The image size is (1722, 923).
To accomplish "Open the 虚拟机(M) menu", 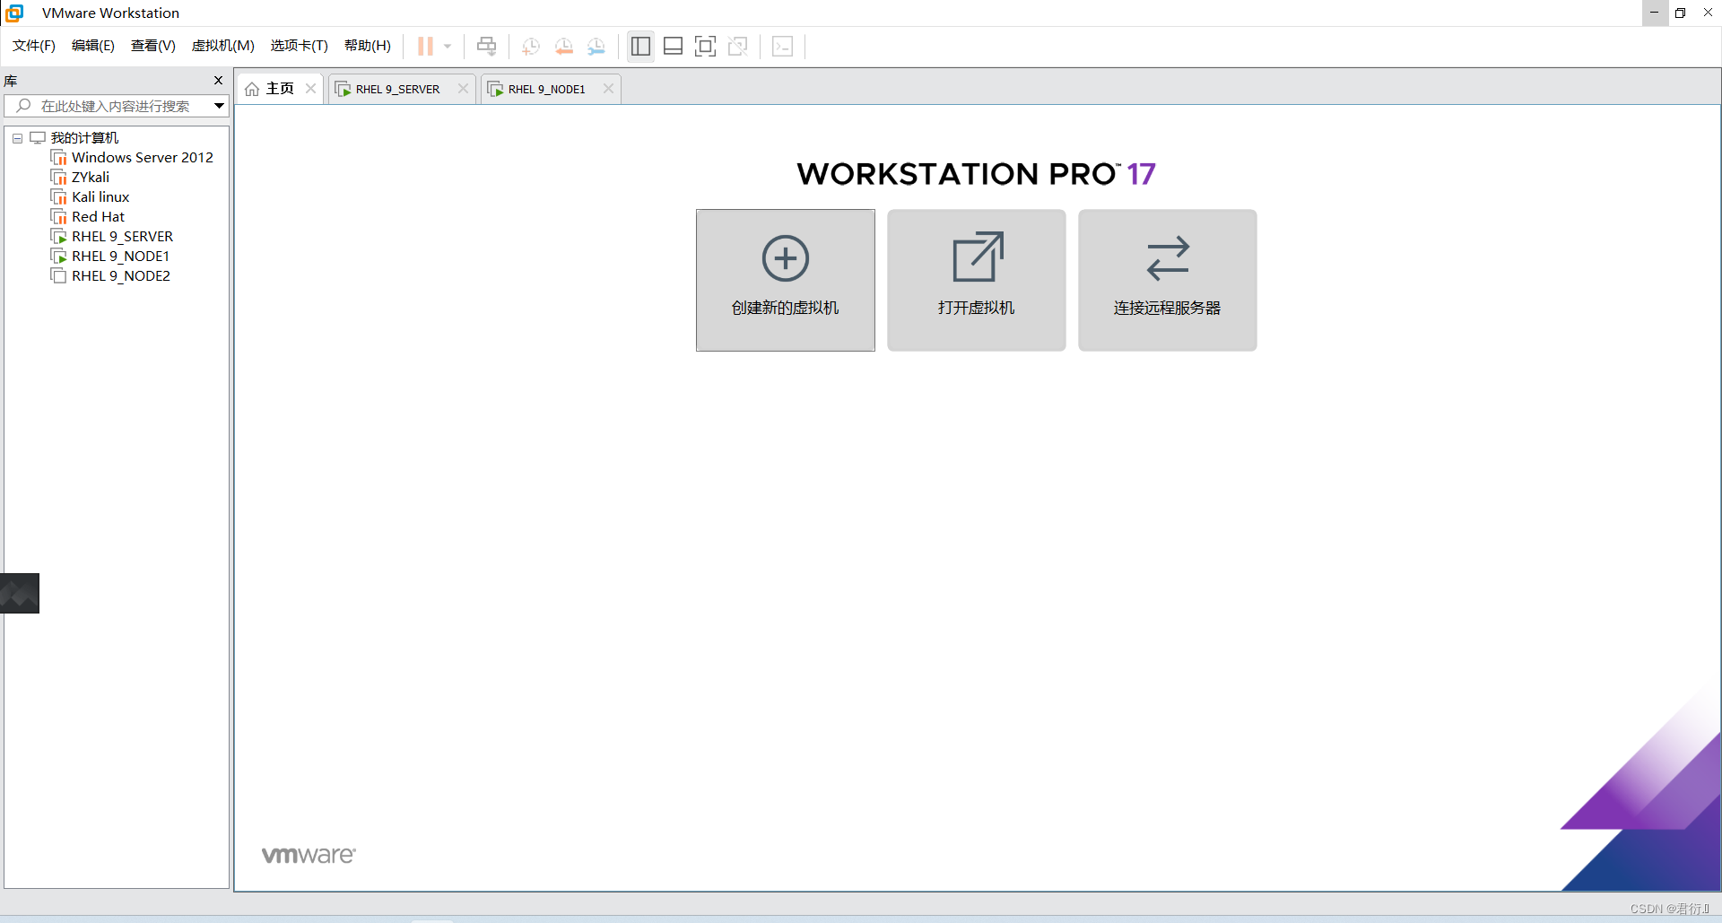I will click(x=222, y=46).
